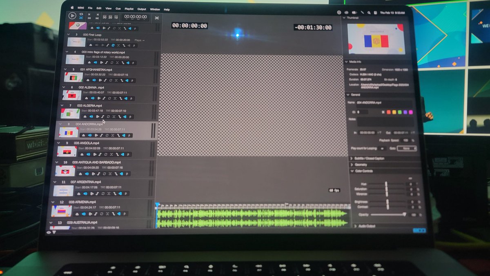Open the Apple menu
Screen dimensions: 490x276
[x=72, y=7]
